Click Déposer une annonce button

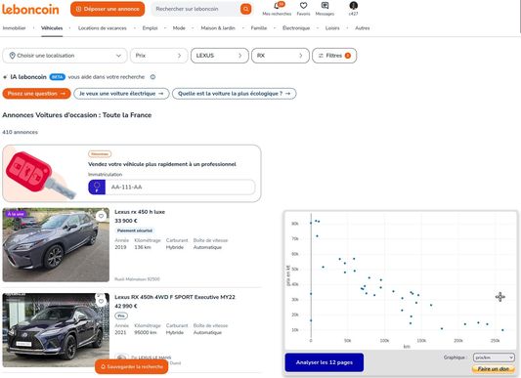pyautogui.click(x=108, y=9)
